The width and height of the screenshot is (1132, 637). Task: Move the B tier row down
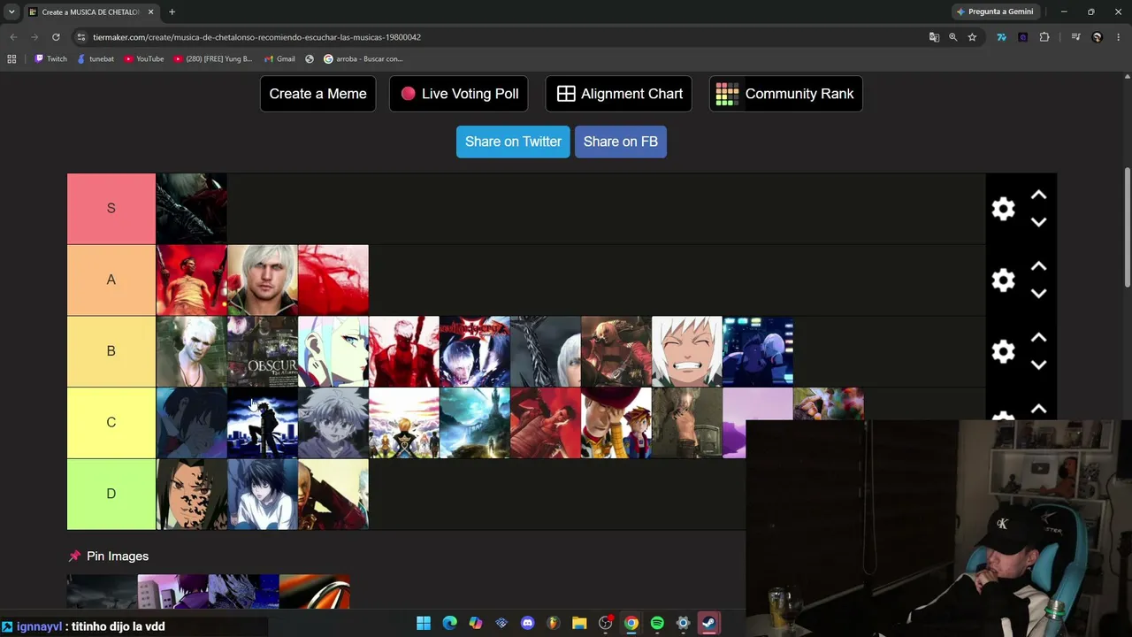pos(1038,365)
